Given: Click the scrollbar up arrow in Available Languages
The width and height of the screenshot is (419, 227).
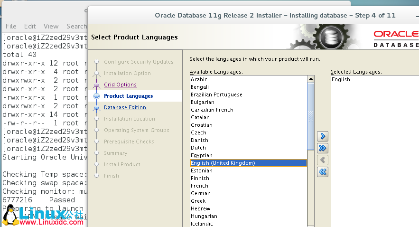Looking at the screenshot, I should click(310, 79).
